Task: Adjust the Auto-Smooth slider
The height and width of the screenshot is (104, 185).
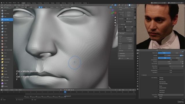Action: 170,64
